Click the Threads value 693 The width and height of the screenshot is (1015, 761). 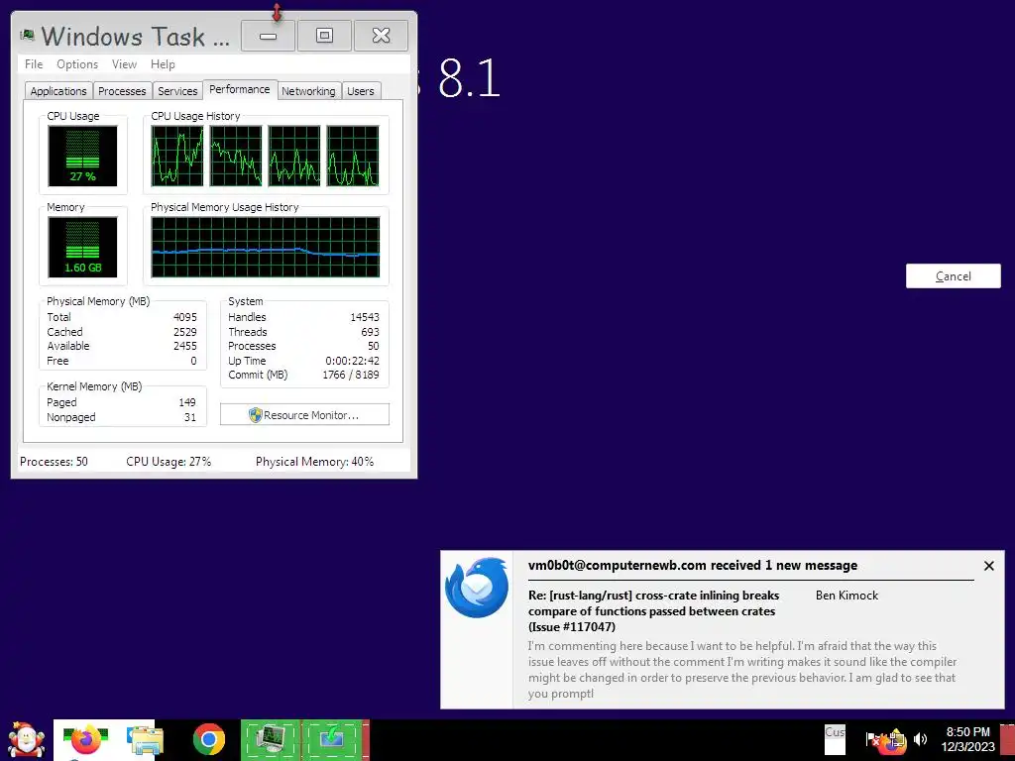(371, 332)
